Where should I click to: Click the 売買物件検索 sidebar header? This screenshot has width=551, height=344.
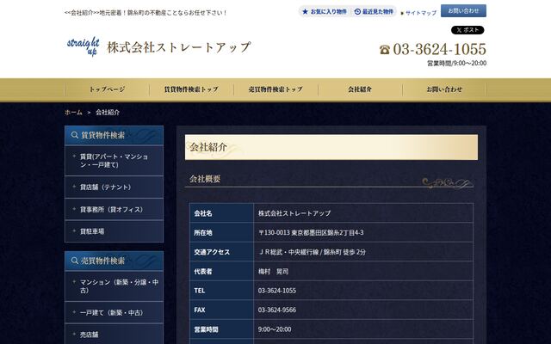point(114,261)
